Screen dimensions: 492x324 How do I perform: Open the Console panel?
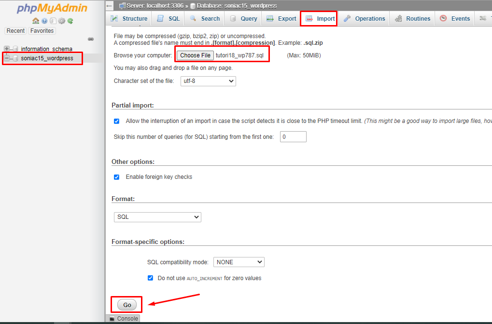[x=124, y=319]
